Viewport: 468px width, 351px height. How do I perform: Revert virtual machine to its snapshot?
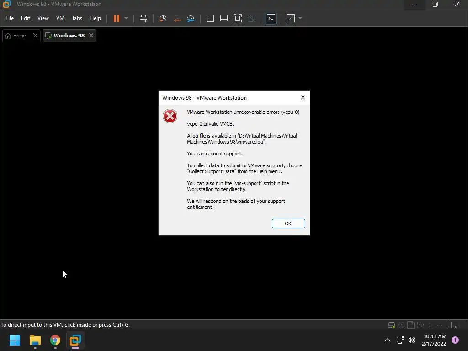pyautogui.click(x=177, y=18)
